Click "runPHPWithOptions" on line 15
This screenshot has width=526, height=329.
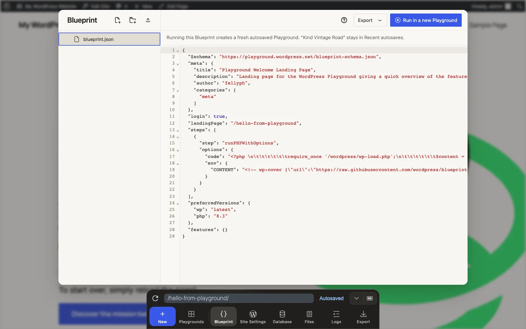pyautogui.click(x=249, y=143)
